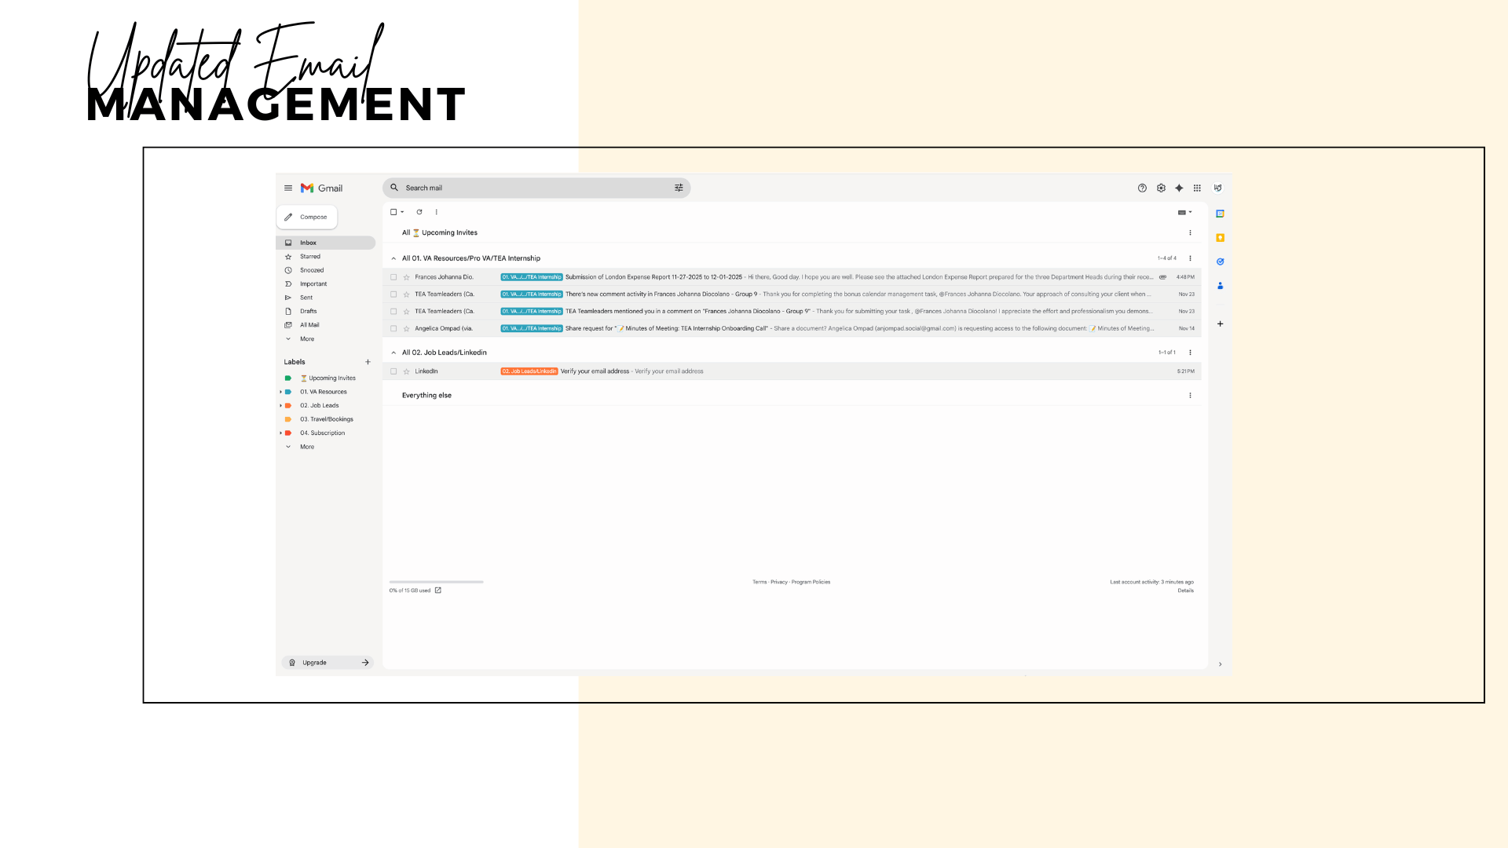Open Gmail settings gear
Image resolution: width=1508 pixels, height=848 pixels.
(1161, 188)
